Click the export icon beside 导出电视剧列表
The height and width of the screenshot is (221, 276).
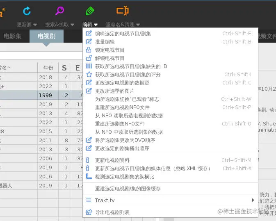point(89,212)
